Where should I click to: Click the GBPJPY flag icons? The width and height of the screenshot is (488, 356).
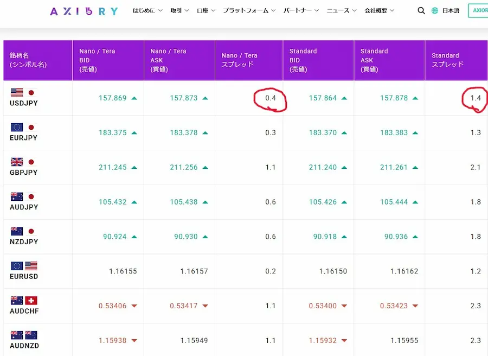(x=23, y=162)
